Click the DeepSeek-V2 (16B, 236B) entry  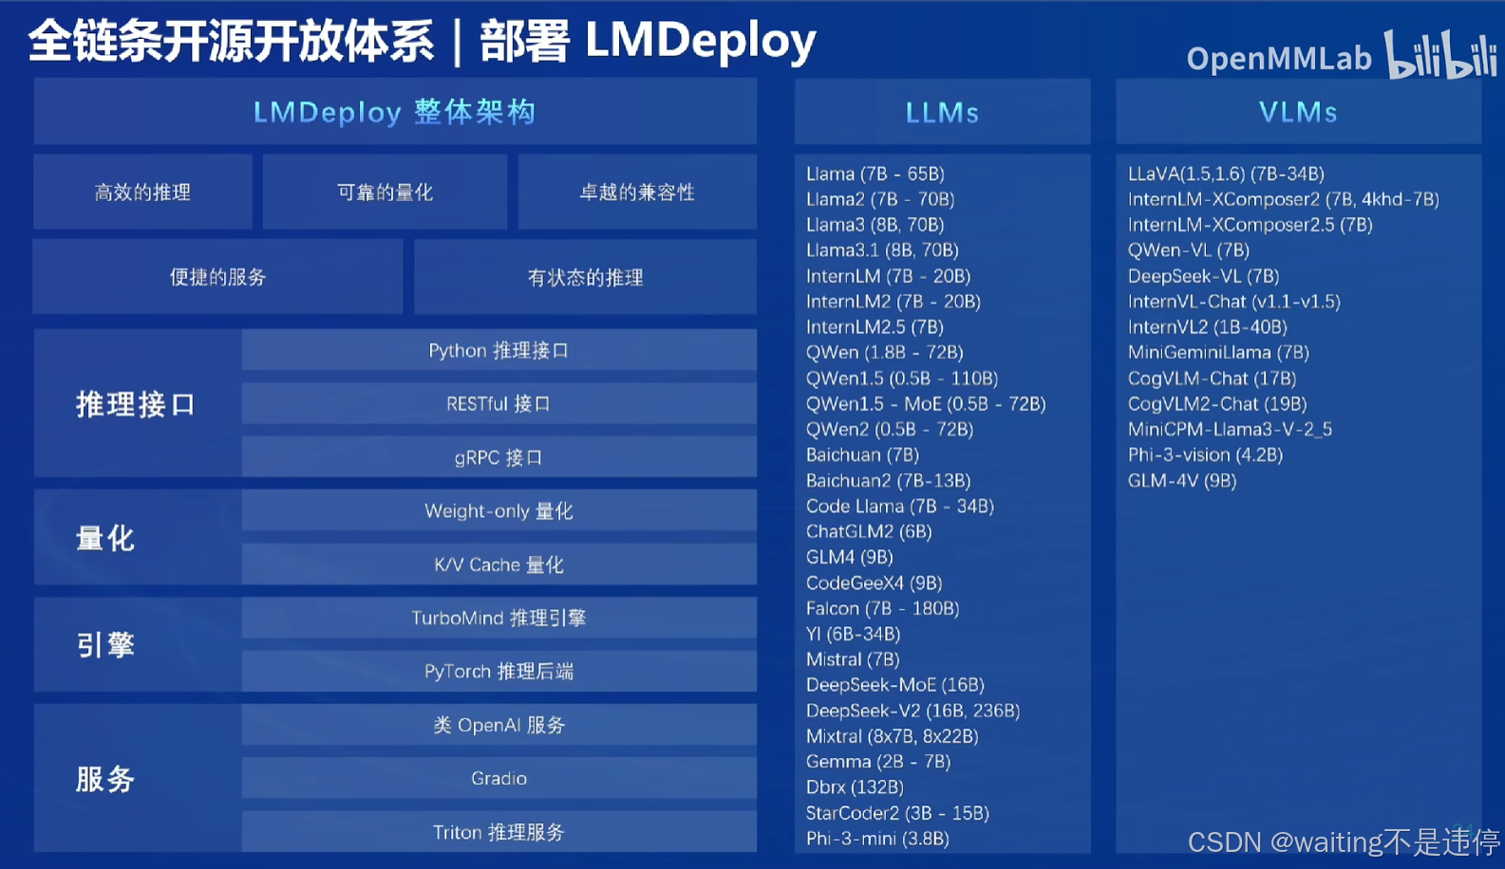tap(912, 711)
